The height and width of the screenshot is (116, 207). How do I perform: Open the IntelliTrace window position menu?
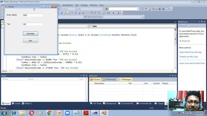click(x=199, y=22)
